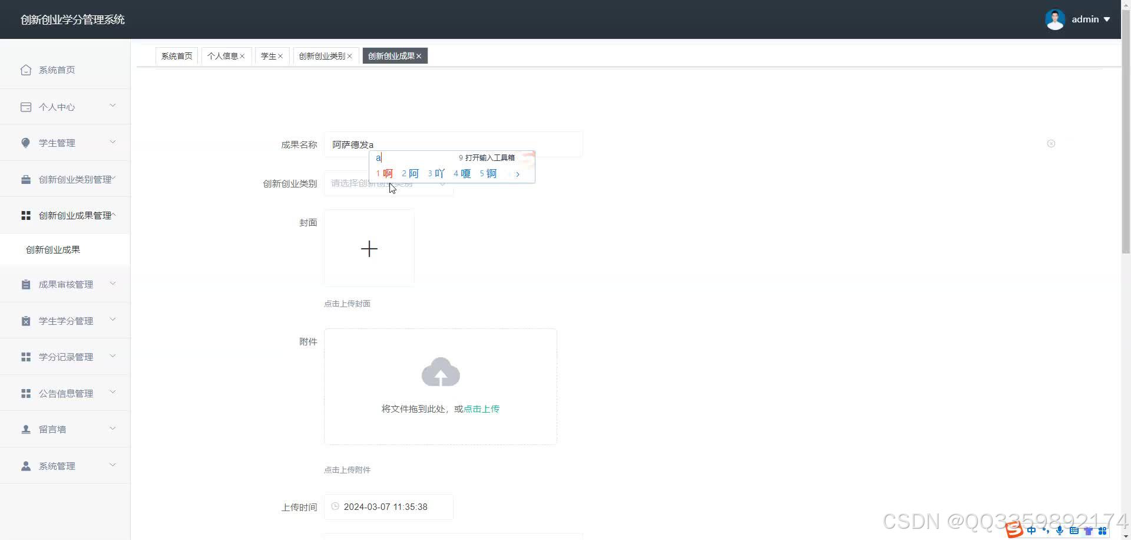Click the scrollbar down arrow
Image resolution: width=1131 pixels, height=540 pixels.
click(1126, 536)
